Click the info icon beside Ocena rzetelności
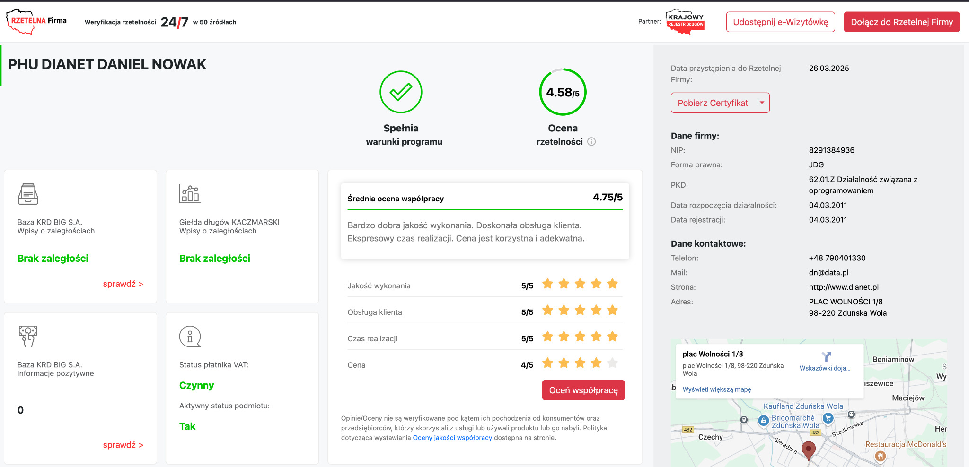 click(x=591, y=142)
